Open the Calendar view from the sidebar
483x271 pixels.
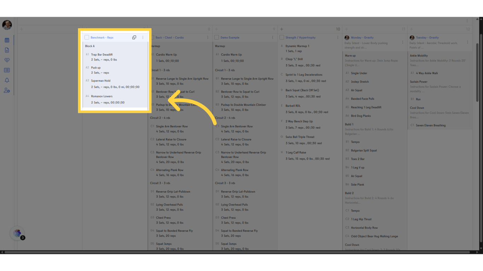(7, 40)
